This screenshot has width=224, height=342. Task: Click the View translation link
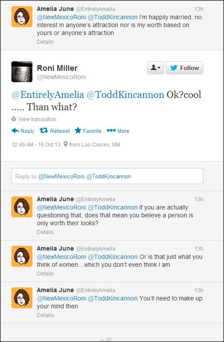37,119
